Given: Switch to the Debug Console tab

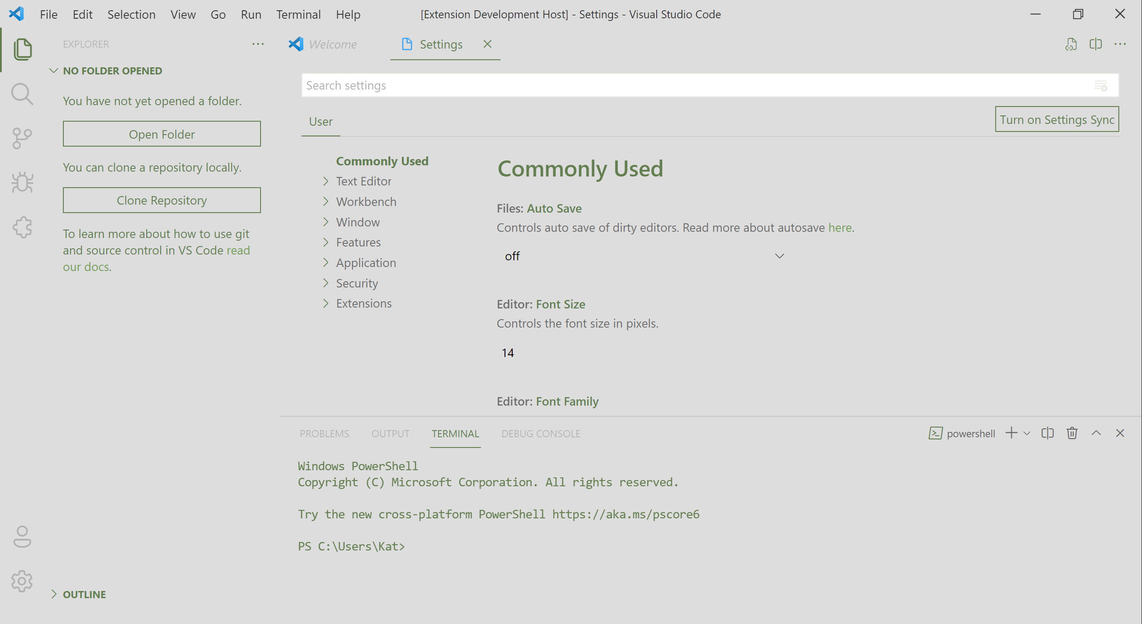Looking at the screenshot, I should (x=541, y=434).
